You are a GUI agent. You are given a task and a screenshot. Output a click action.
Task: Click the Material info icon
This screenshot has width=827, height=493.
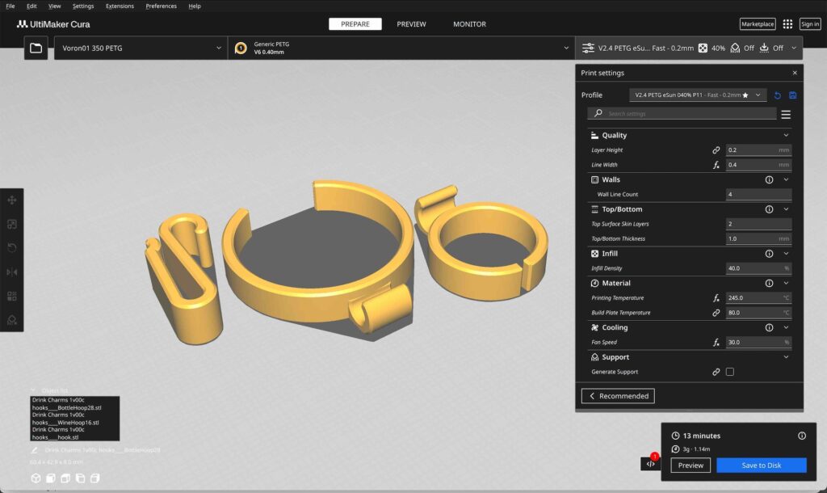pos(769,283)
